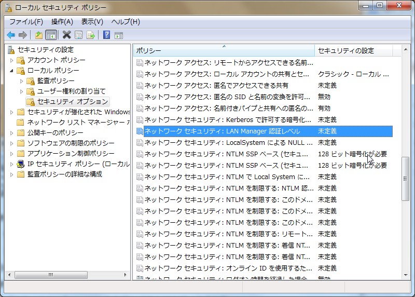Screen dimensions: 415x297
Task: Click the ソフトウェアの制限のポリシー folder icon
Action: 21,143
